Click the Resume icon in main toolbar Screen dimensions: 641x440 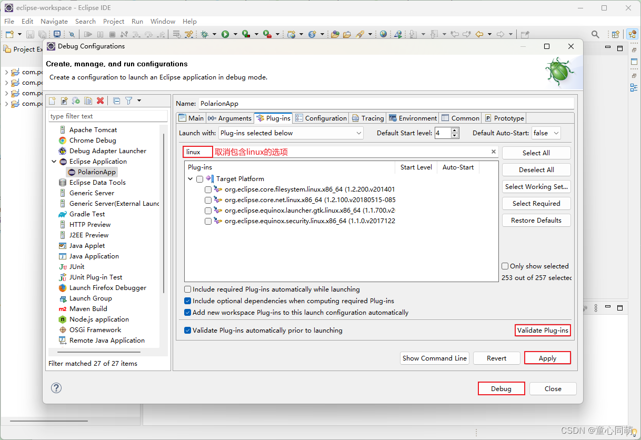(88, 34)
